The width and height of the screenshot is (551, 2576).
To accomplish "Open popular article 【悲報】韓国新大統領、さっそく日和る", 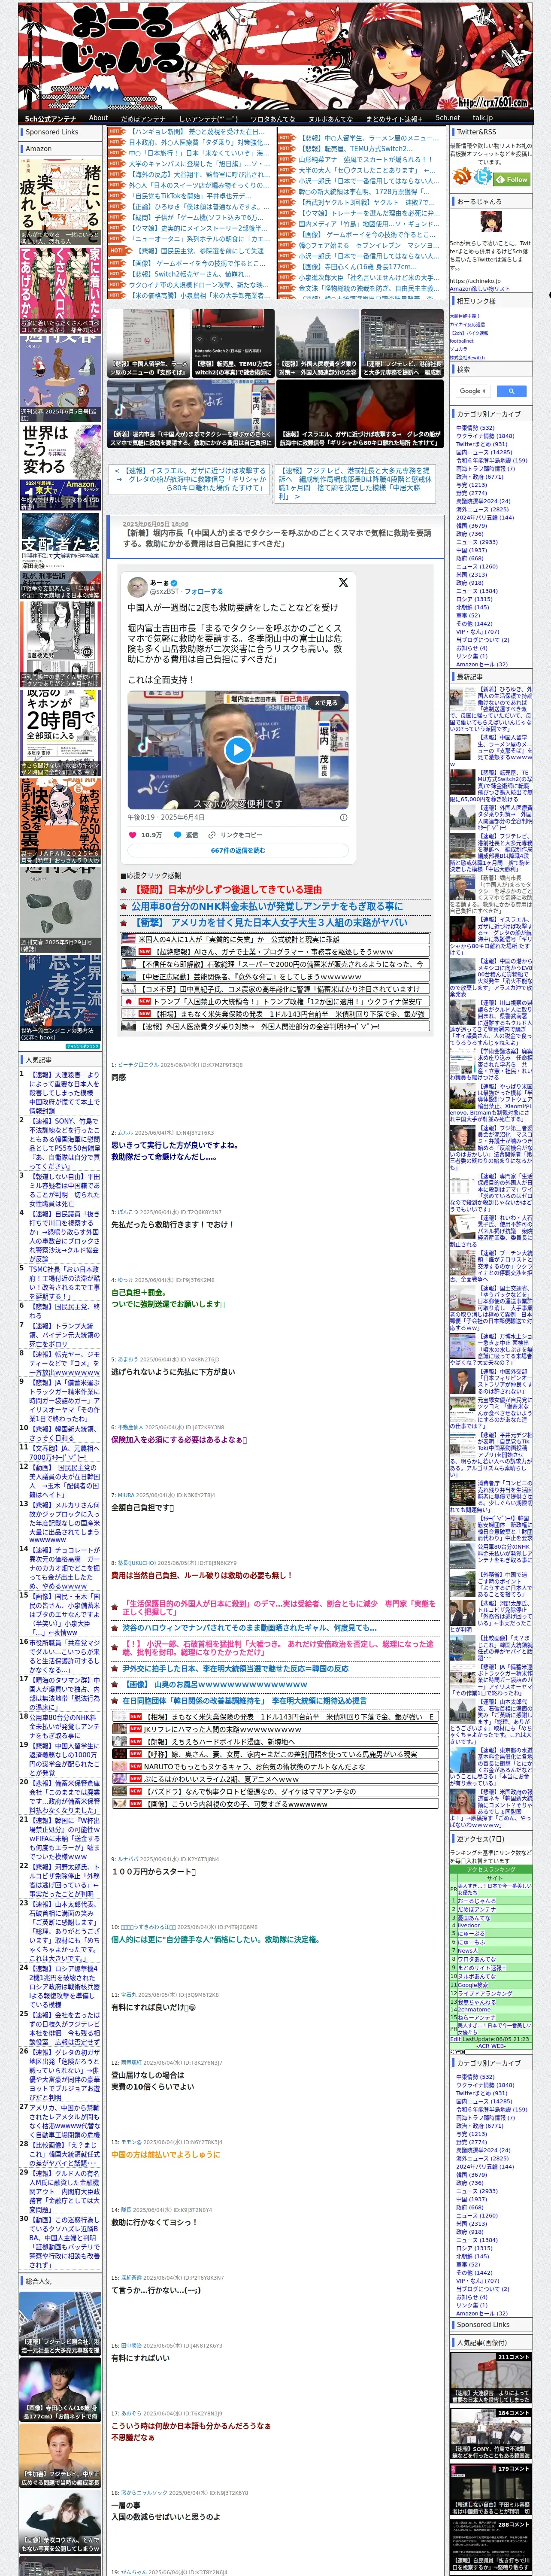I will pyautogui.click(x=64, y=1433).
